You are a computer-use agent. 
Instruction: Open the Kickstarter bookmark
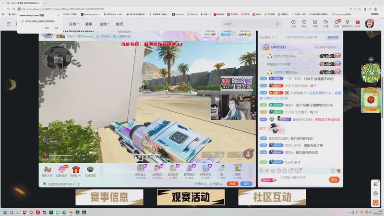click(x=178, y=14)
